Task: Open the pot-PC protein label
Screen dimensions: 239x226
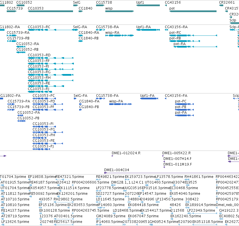Action: click(x=181, y=101)
